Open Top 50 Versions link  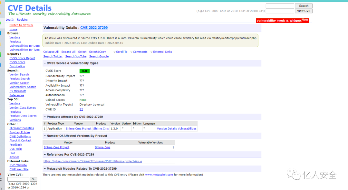pyautogui.click(x=15, y=120)
